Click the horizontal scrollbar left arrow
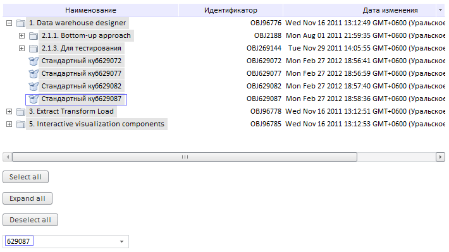Viewport: 449px width, 252px height. click(8, 157)
